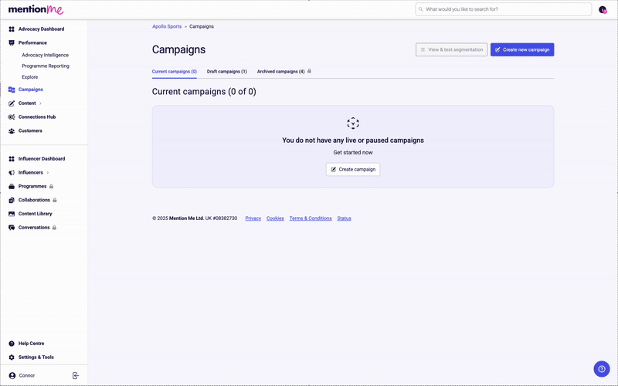Image resolution: width=618 pixels, height=386 pixels.
Task: Click the Settings & Tools label
Action: click(36, 357)
